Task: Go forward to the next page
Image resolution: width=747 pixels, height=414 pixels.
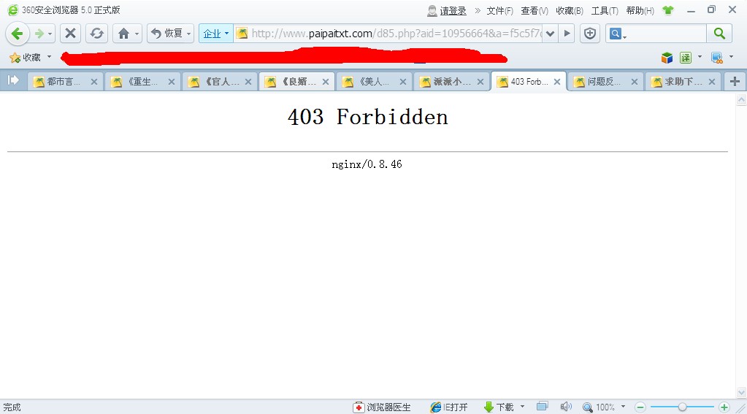Action: point(39,34)
